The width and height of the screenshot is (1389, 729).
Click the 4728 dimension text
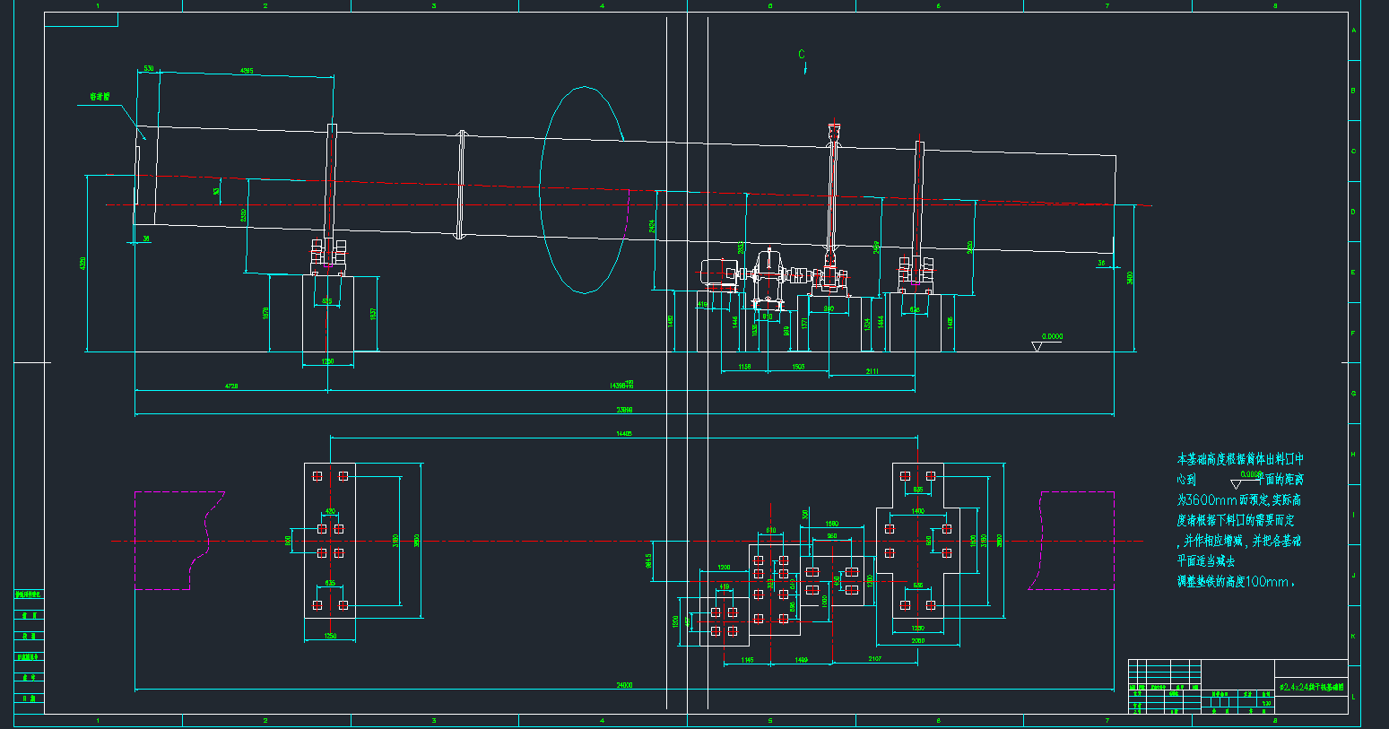click(231, 386)
